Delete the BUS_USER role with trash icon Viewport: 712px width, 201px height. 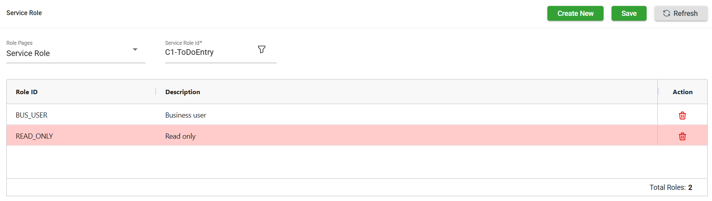coord(682,116)
